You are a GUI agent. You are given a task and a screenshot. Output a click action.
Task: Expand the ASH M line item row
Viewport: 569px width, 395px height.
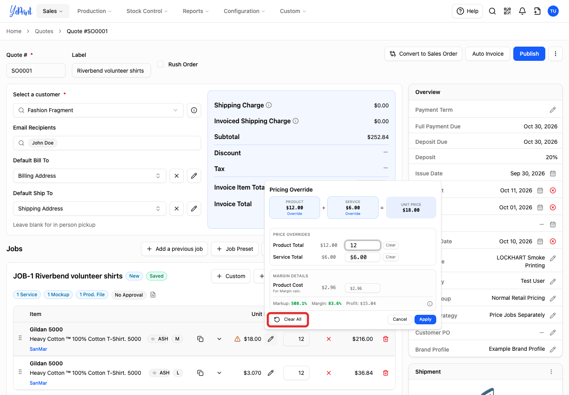[x=219, y=339]
